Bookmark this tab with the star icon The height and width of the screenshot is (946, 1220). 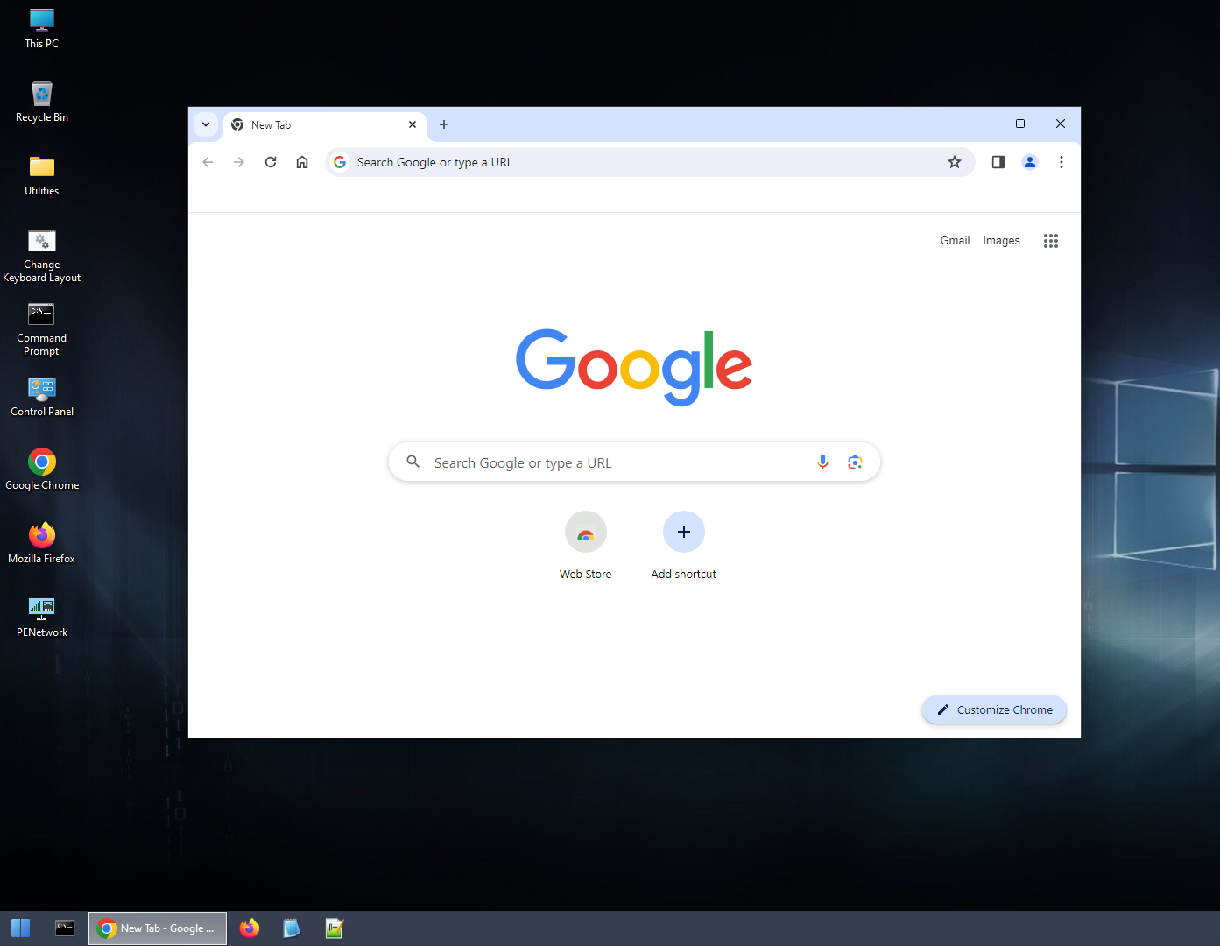[x=955, y=162]
